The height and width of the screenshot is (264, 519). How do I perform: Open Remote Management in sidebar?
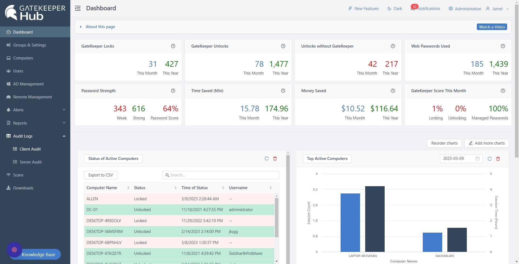click(x=35, y=97)
